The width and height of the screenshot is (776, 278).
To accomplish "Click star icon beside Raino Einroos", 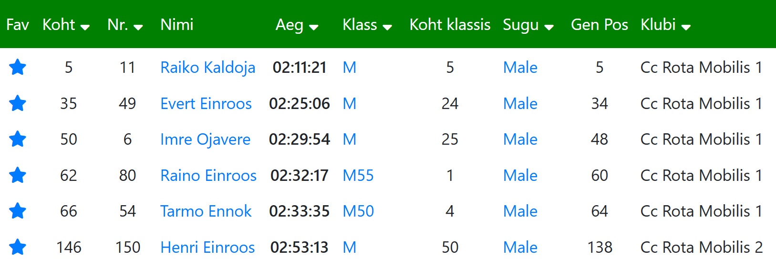I will (18, 175).
